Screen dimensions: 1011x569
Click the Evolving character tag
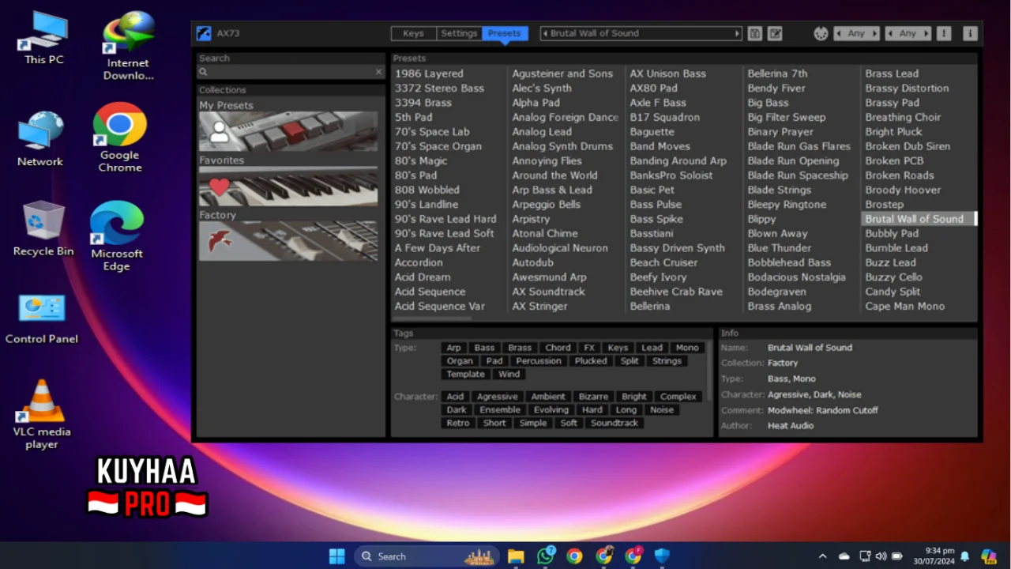coord(551,410)
